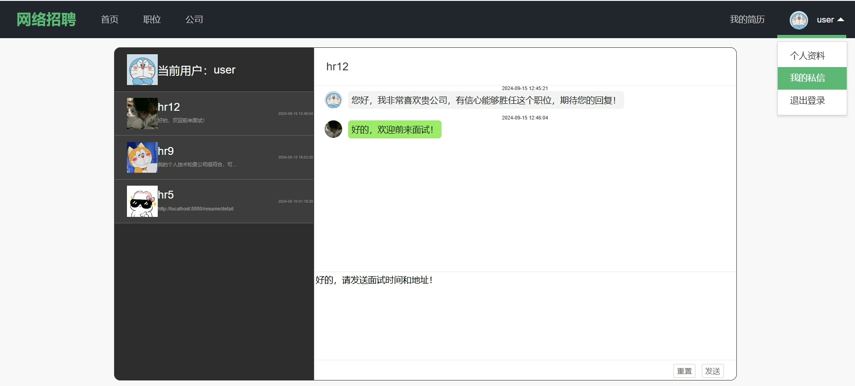Image resolution: width=855 pixels, height=386 pixels.
Task: Open the hr9 conversation avatar
Action: coord(142,157)
